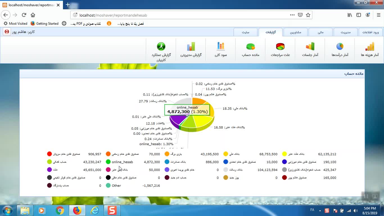
Task: Open the سود کلی profit report icon
Action: pyautogui.click(x=221, y=47)
